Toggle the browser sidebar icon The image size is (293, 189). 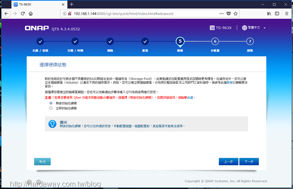coord(277,13)
